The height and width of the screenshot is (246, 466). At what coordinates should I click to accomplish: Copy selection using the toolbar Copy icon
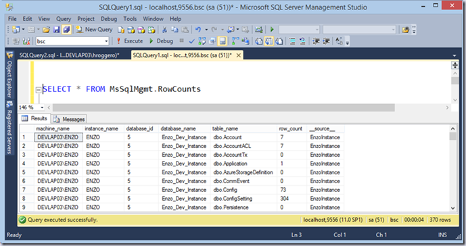click(x=174, y=30)
